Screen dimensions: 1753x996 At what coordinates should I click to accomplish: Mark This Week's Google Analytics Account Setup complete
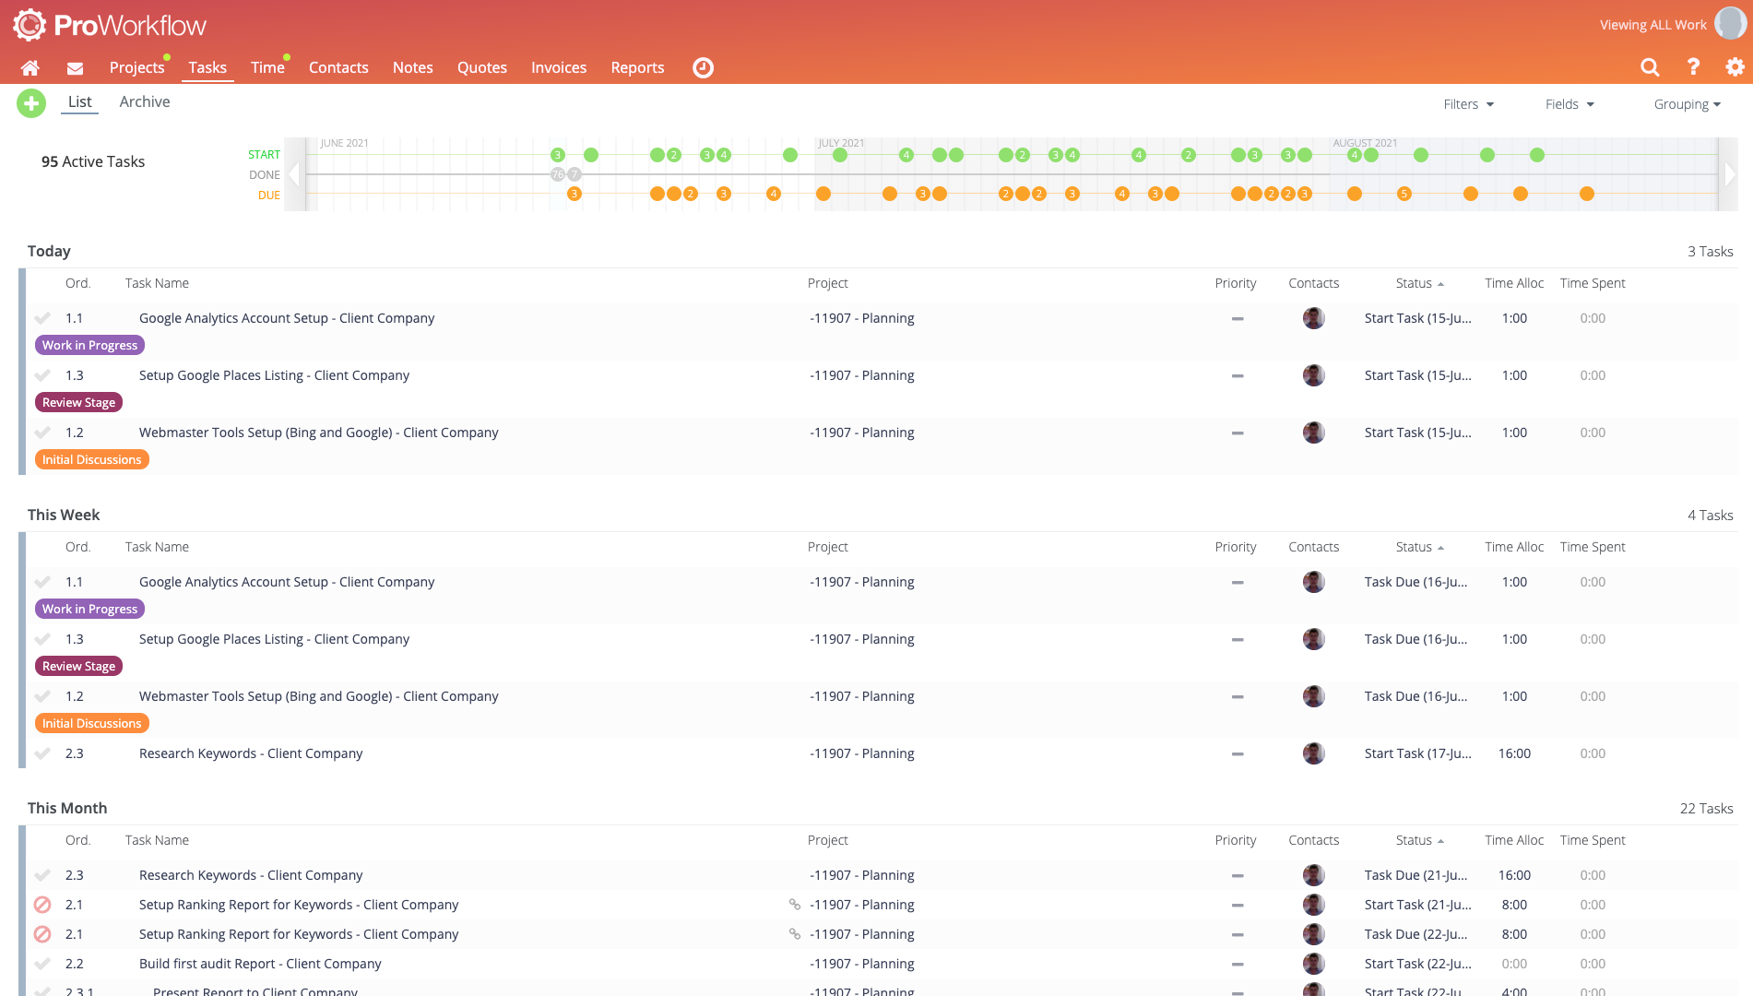point(42,582)
